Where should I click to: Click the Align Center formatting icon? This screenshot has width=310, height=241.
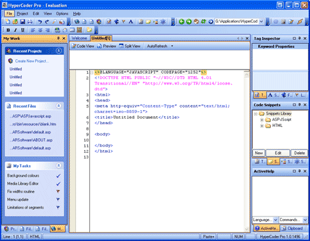(x=40, y=30)
